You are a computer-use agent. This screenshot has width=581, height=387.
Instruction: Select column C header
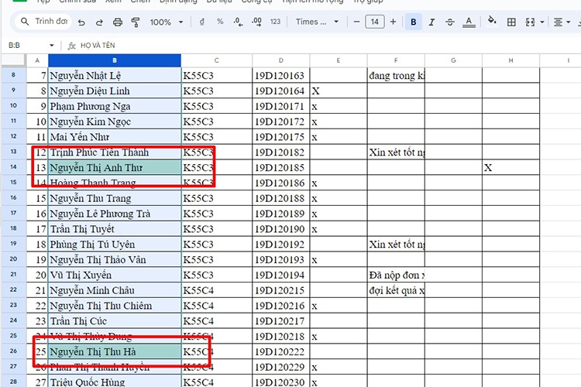point(216,60)
